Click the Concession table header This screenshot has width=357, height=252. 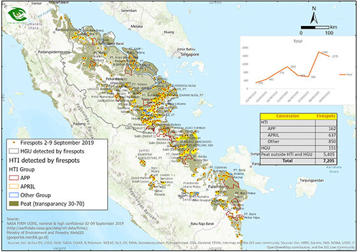coord(288,116)
